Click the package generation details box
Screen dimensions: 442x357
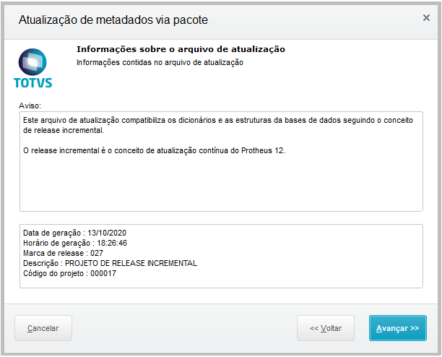point(221,256)
